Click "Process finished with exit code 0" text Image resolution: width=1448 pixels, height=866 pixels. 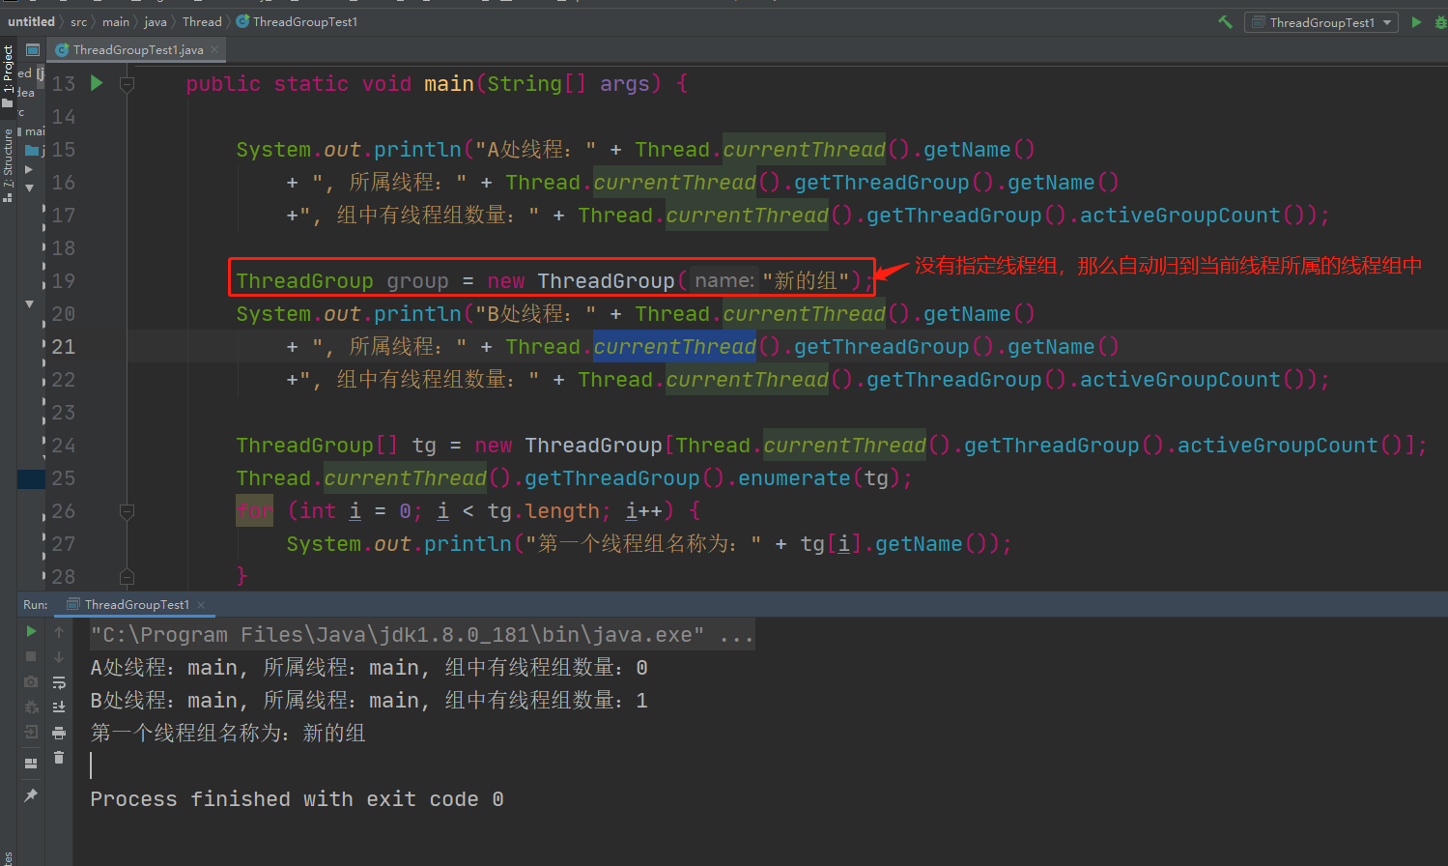click(x=297, y=799)
